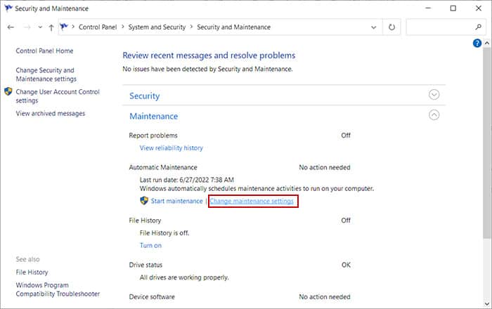This screenshot has width=492, height=309.
Task: Click the 'Device software' label
Action: [152, 297]
